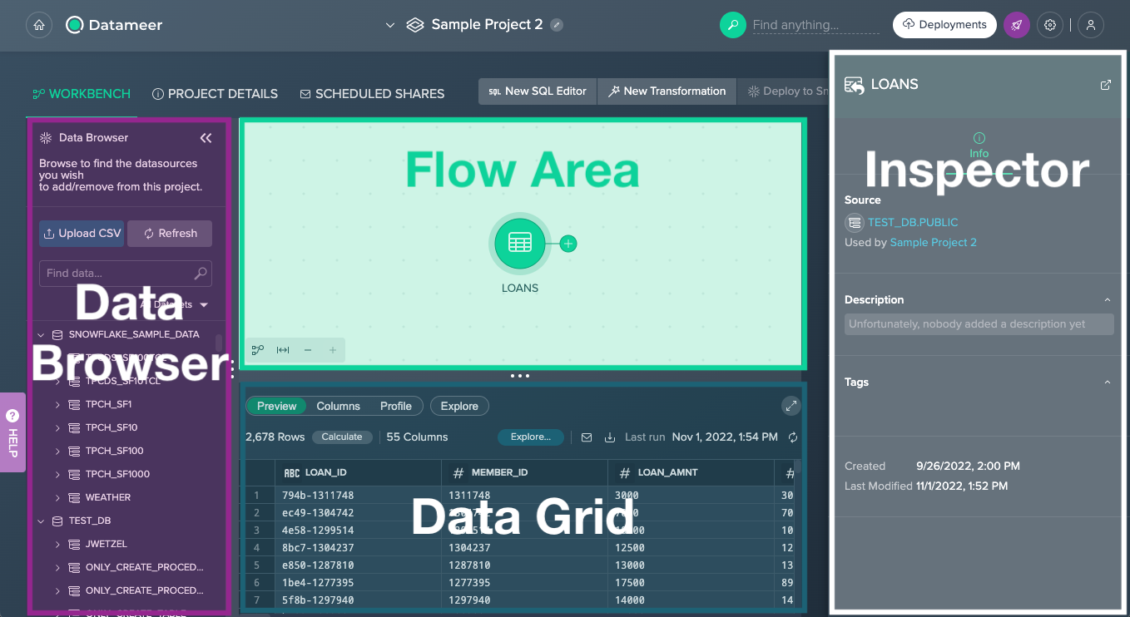Switch data grid to Preview view

coord(276,406)
